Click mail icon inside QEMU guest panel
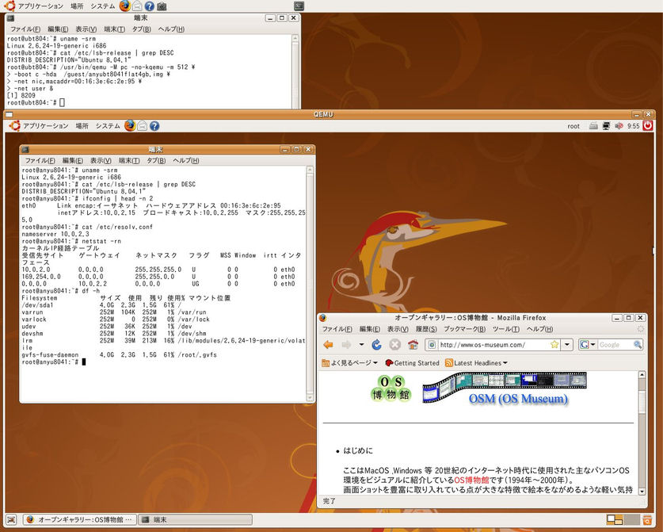This screenshot has width=663, height=532. click(143, 126)
